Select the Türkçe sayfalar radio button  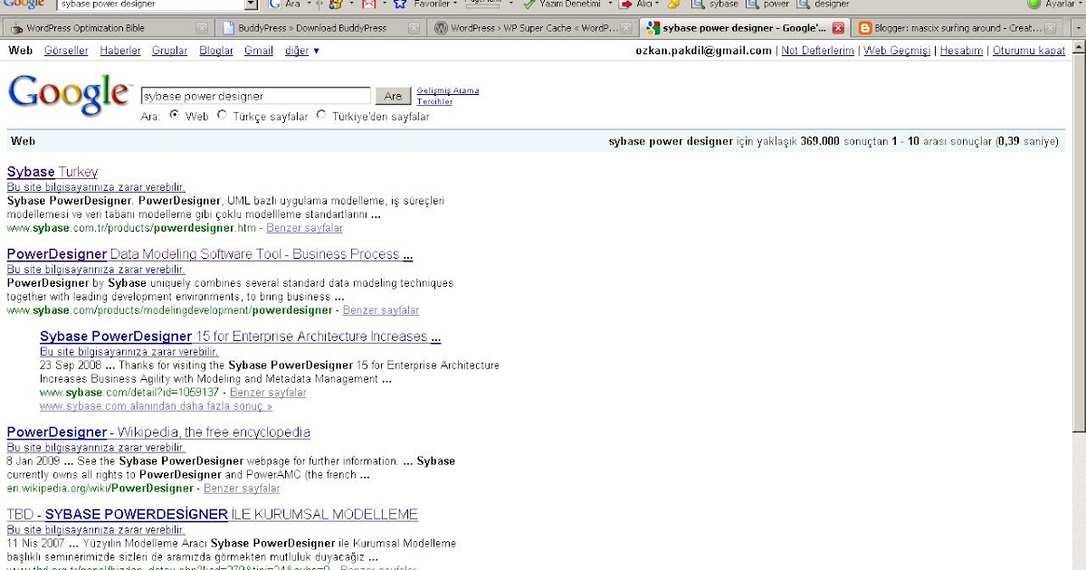222,116
